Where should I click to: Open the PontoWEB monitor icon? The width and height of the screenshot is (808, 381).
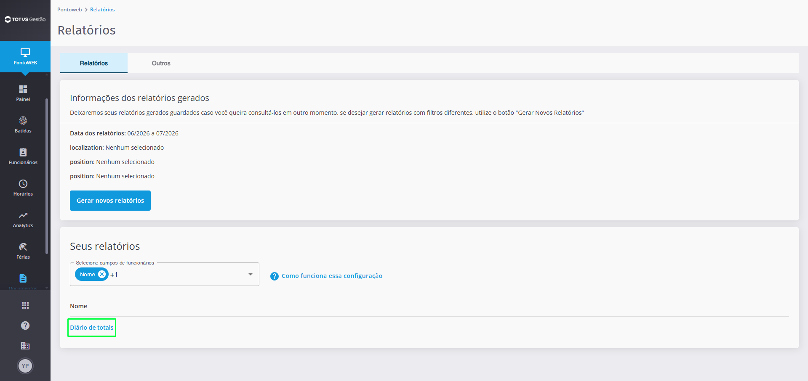[x=25, y=53]
